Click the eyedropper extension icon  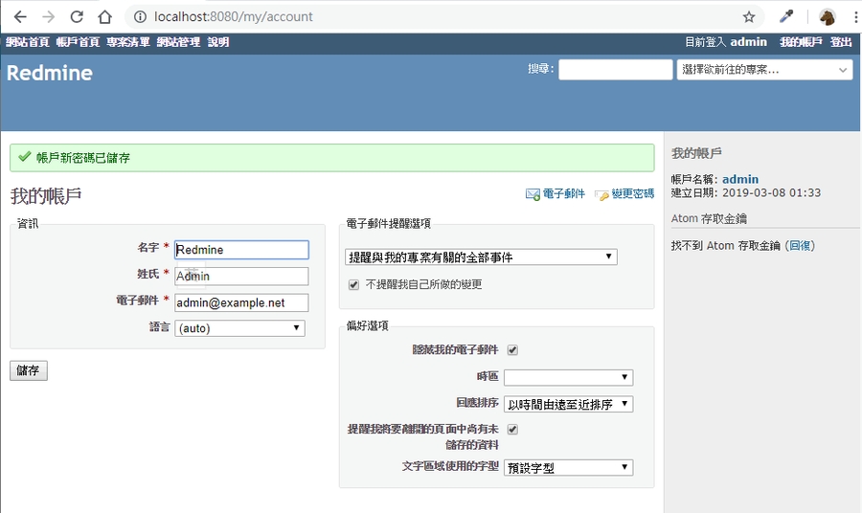click(786, 16)
